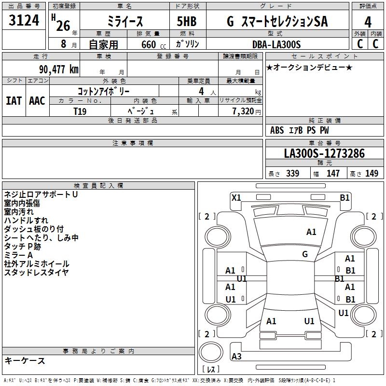
Task: Click 車台番号 header
Action: click(x=324, y=143)
